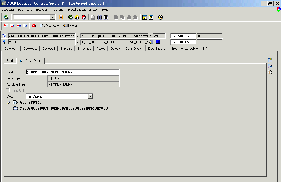Click the Find Next binoculars icon

[106, 17]
